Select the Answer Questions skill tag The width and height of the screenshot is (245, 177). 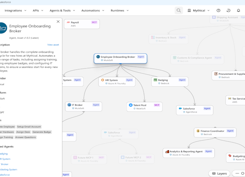[x=25, y=137]
